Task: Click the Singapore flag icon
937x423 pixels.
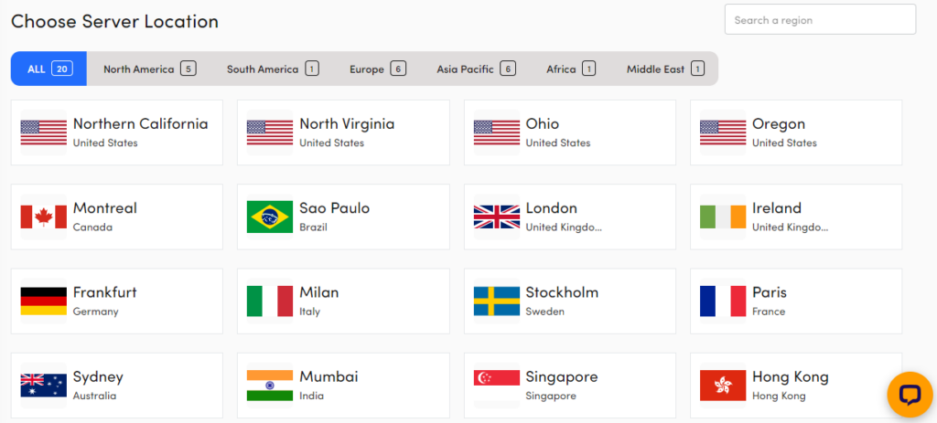Action: (496, 385)
